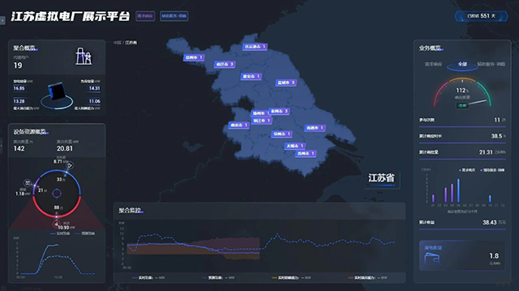Select the 南通市 marker on the map
Screen dimensions: 519x291
314,128
